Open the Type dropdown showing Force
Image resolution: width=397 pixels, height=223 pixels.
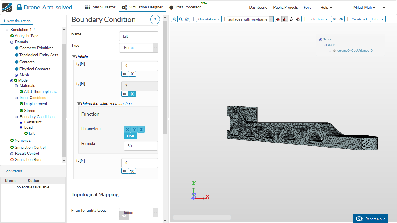(x=139, y=48)
